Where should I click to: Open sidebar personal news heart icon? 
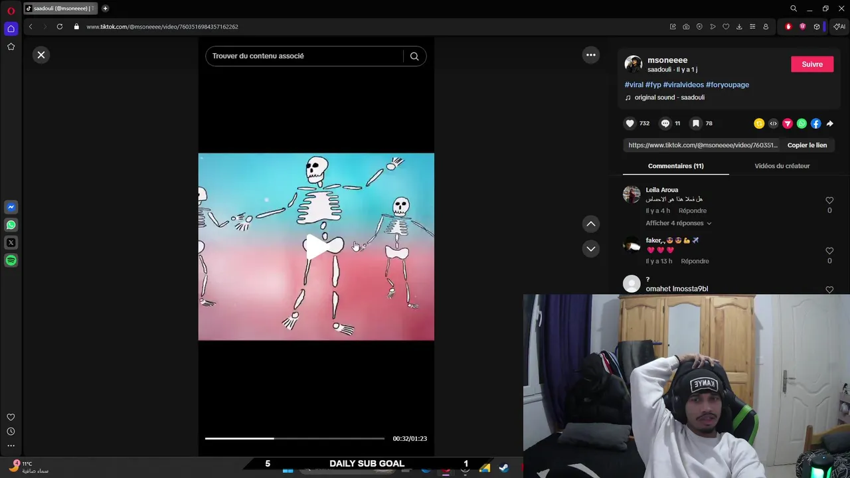(11, 418)
